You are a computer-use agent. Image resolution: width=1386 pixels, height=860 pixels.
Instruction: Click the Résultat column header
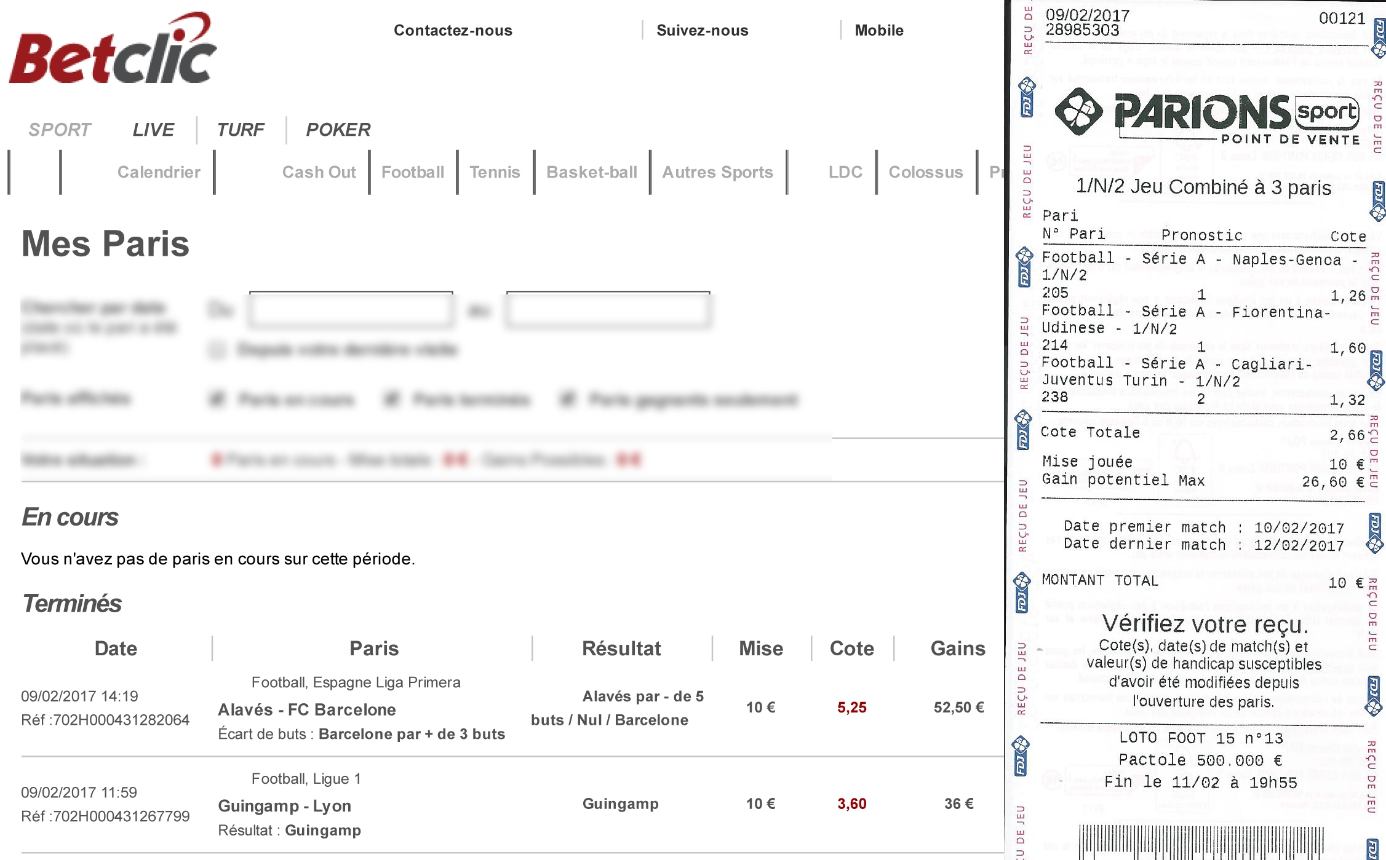point(621,649)
